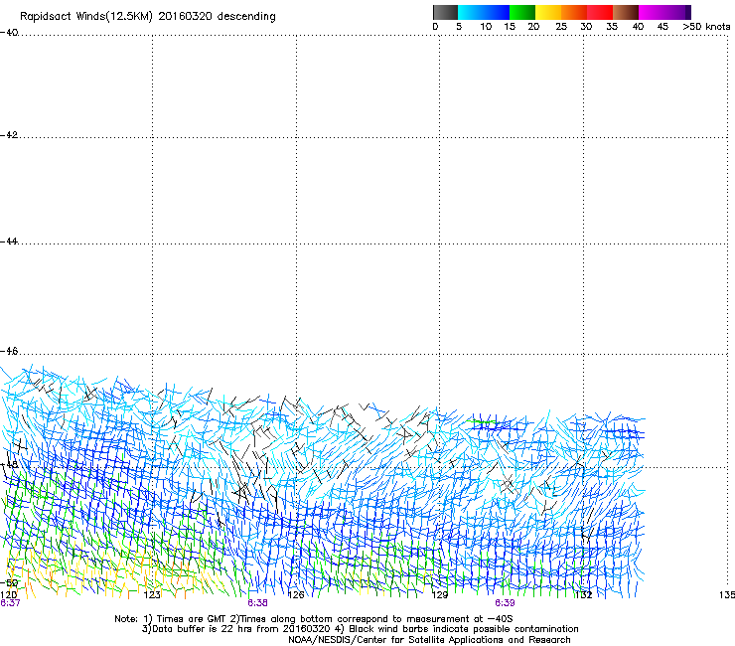Click the purple 8:37 time marker
The image size is (735, 646).
coord(10,603)
